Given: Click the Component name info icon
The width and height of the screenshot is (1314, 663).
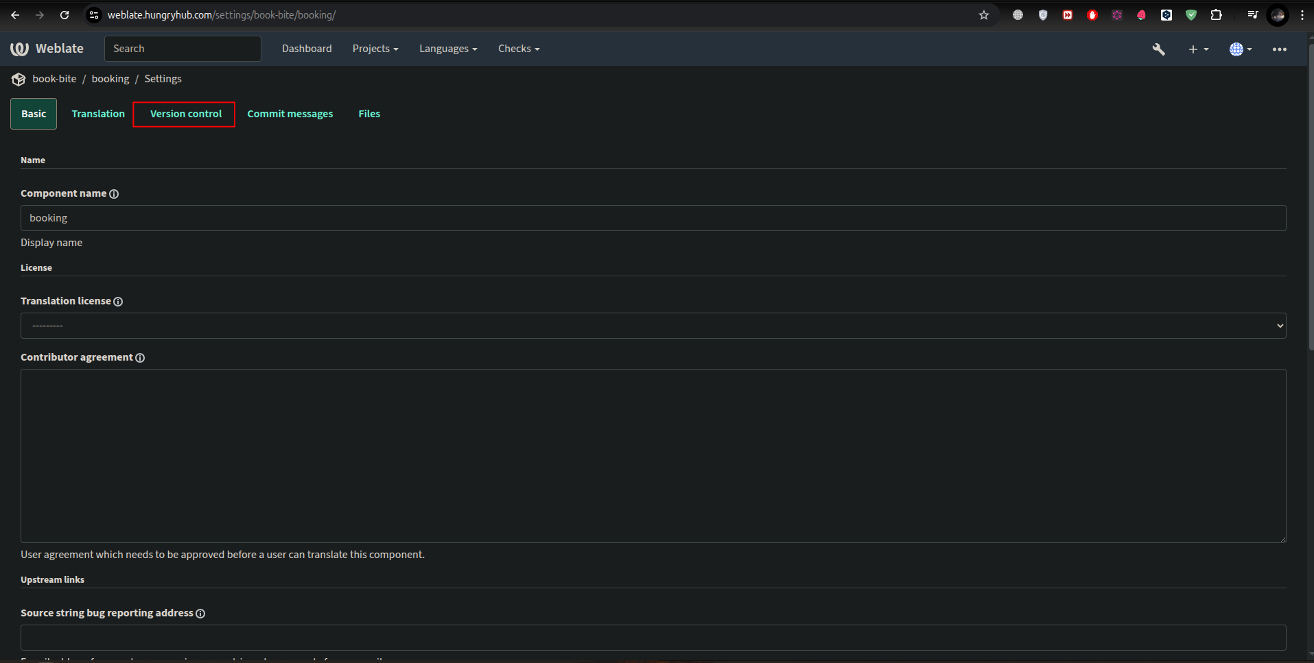Looking at the screenshot, I should point(114,194).
